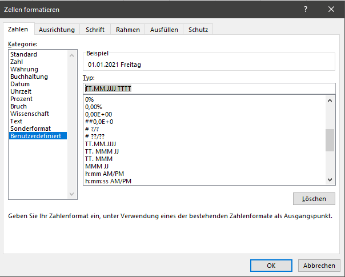Select the h:mm AM/PM format

[204, 174]
